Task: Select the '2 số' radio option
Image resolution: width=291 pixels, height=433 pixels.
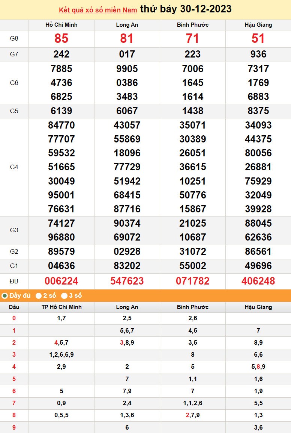Action: click(x=39, y=296)
